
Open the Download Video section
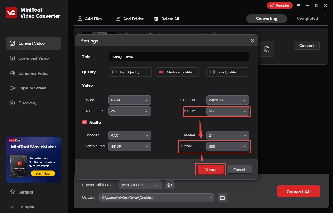pos(34,58)
